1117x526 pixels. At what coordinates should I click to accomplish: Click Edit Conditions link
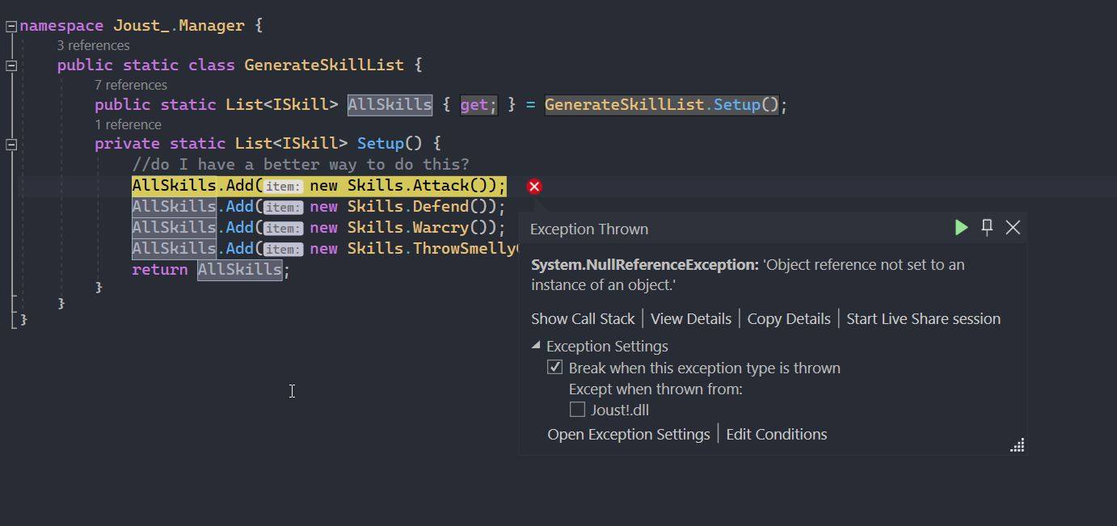[x=777, y=435]
